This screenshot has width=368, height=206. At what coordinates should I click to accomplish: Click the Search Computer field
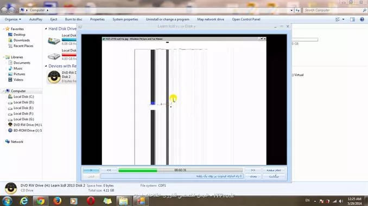coord(333,10)
